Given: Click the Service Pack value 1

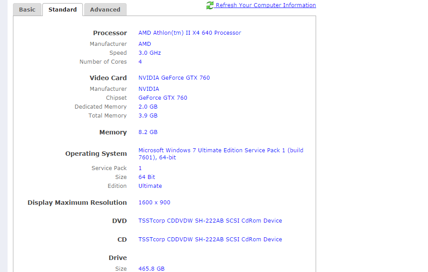Looking at the screenshot, I should pos(140,168).
